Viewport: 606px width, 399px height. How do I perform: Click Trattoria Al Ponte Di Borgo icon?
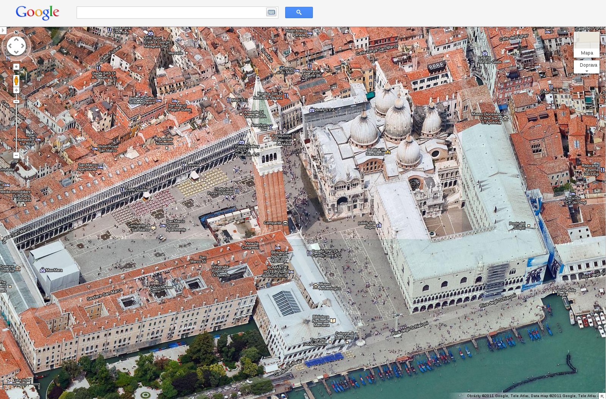pyautogui.click(x=237, y=191)
